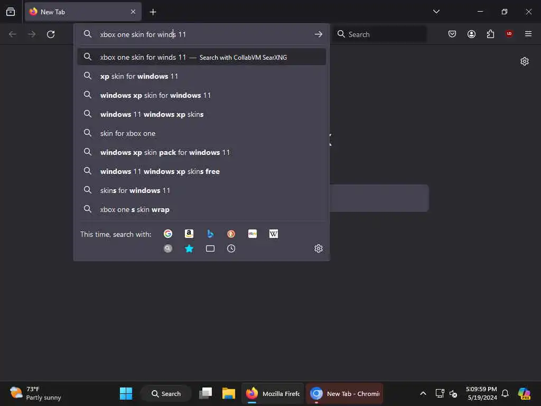This screenshot has width=541, height=406.
Task: Select suggestion 'skins for windows 11'
Action: pos(202,190)
